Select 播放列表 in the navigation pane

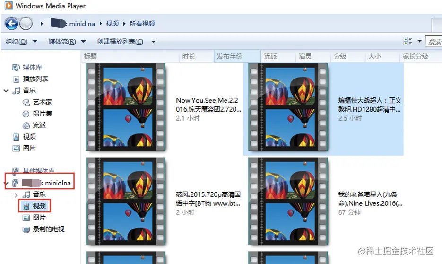35,79
